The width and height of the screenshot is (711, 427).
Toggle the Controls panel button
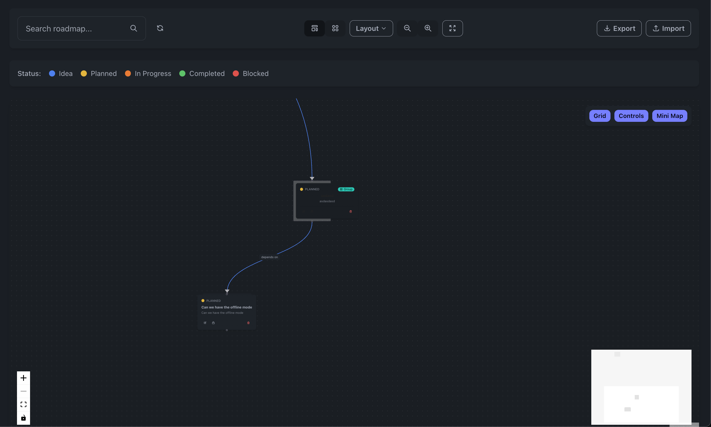[631, 116]
